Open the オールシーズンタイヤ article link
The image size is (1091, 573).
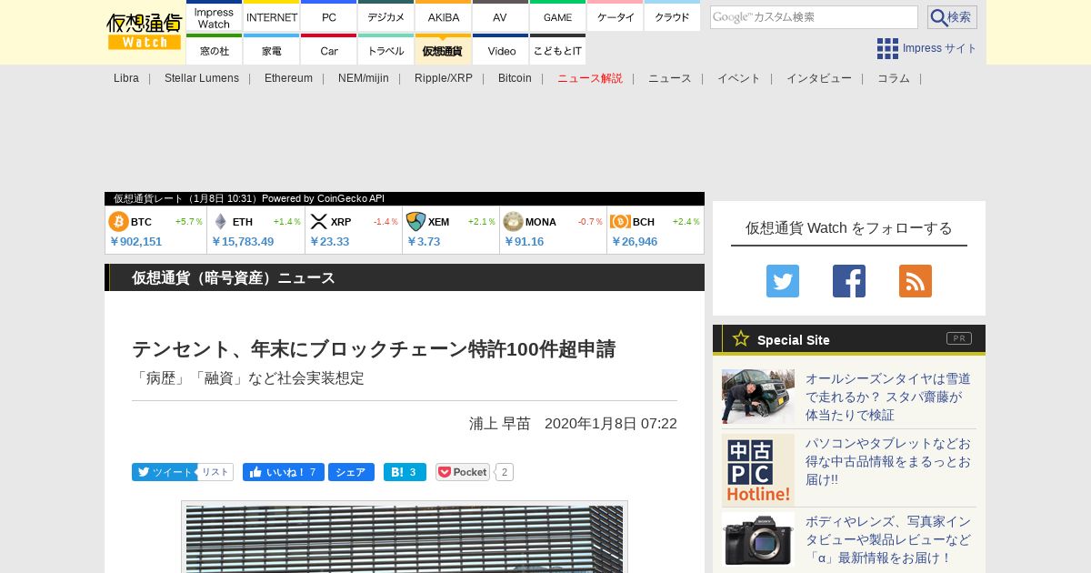coord(888,397)
